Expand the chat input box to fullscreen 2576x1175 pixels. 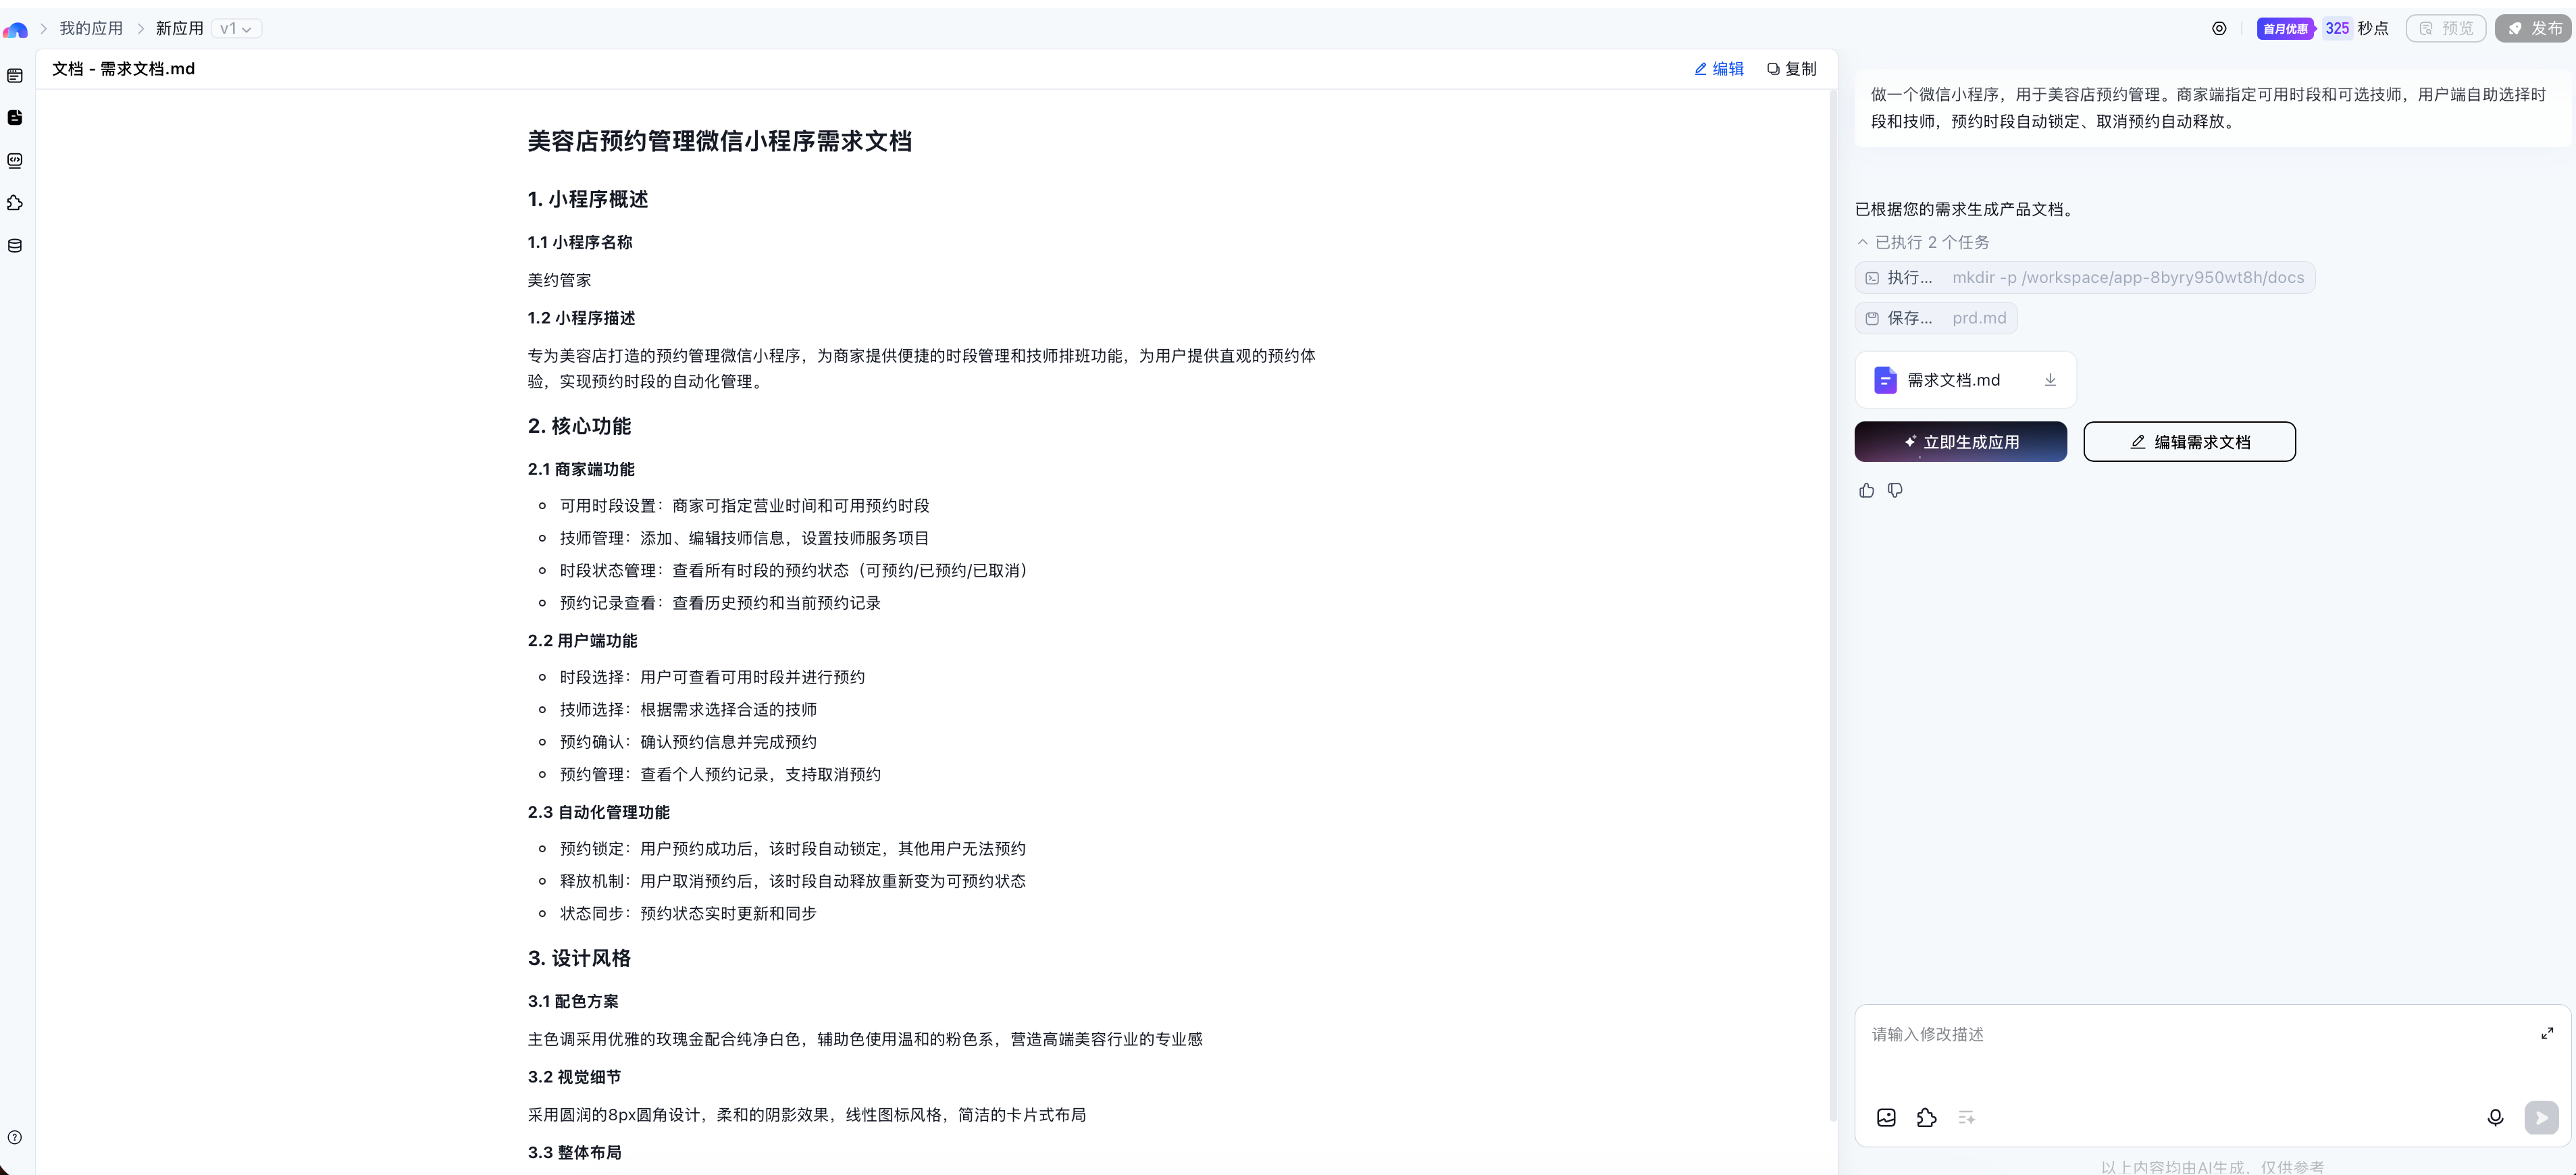click(x=2547, y=1033)
